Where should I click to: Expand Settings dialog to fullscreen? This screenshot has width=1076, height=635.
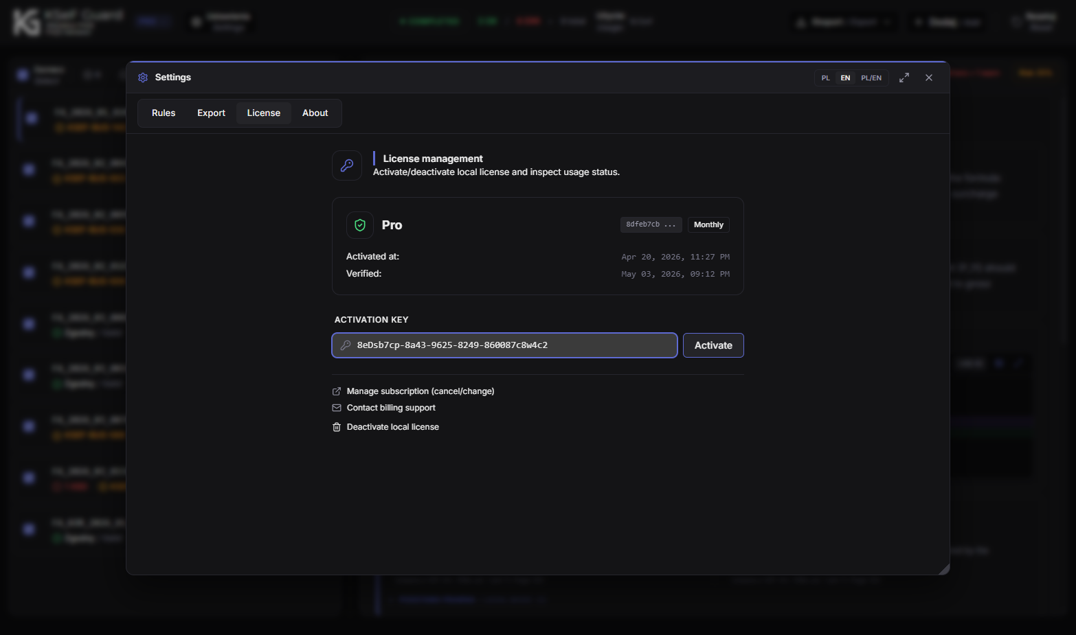(x=904, y=78)
